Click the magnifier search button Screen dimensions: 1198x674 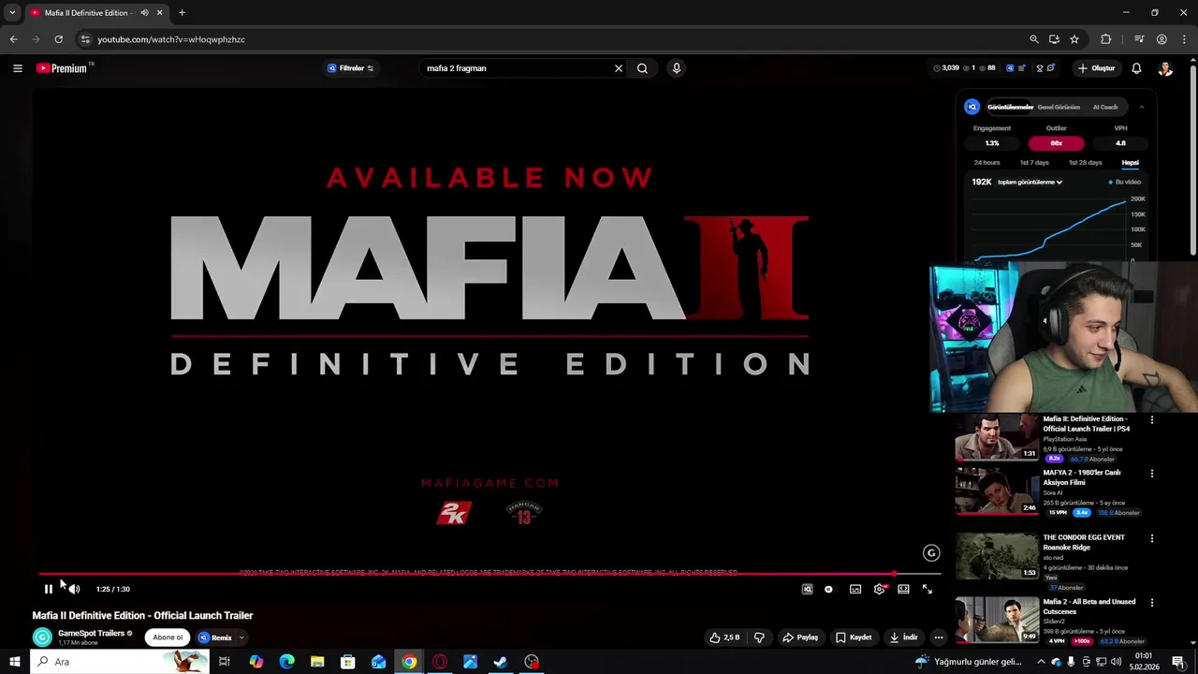[x=642, y=68]
